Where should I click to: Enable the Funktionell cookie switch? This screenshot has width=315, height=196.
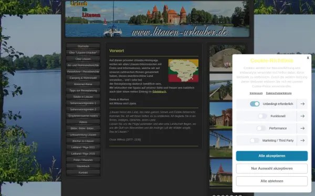[262, 116]
